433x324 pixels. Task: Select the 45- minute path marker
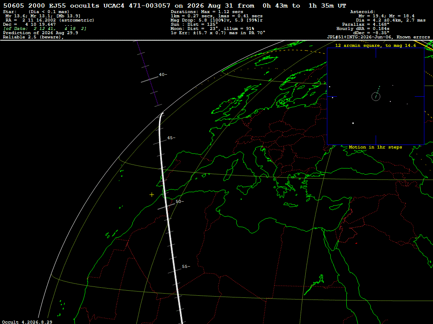coord(171,138)
